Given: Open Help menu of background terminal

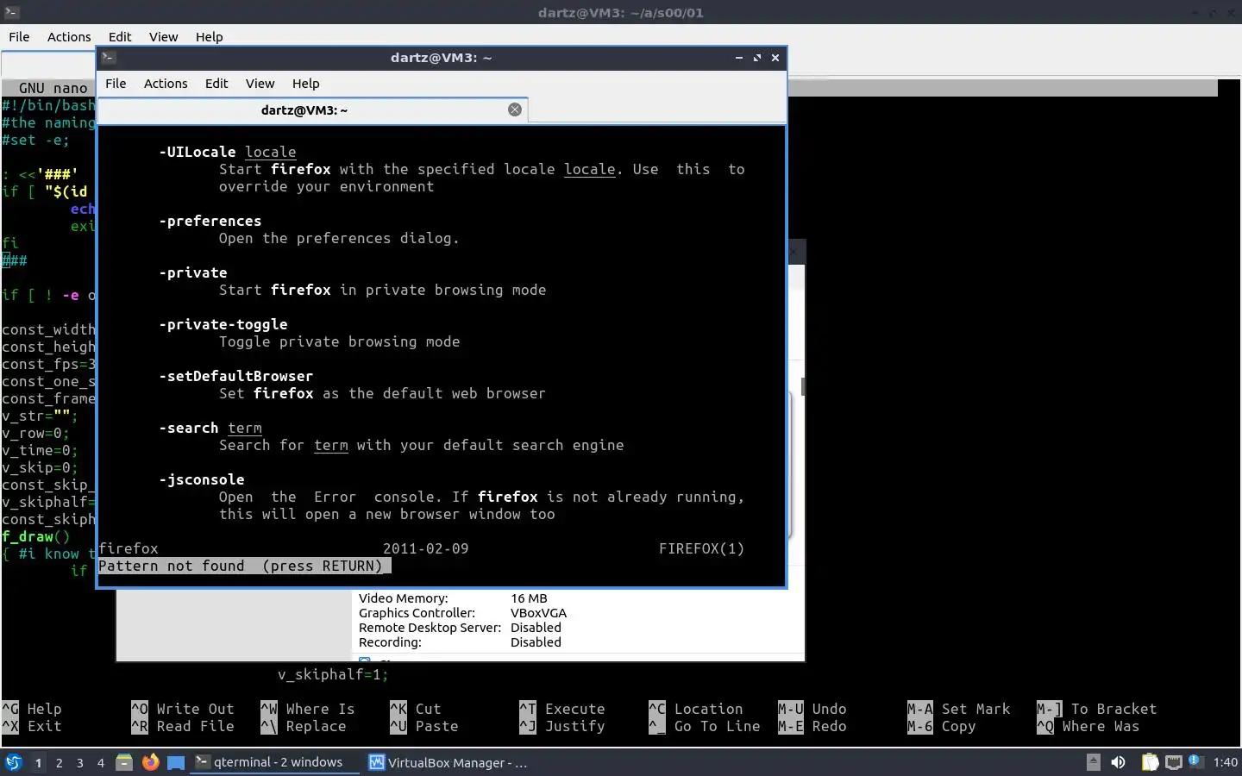Looking at the screenshot, I should click(x=209, y=37).
